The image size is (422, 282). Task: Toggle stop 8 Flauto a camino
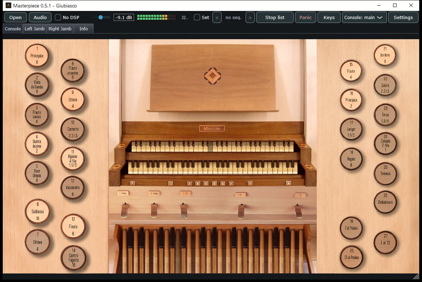click(73, 70)
